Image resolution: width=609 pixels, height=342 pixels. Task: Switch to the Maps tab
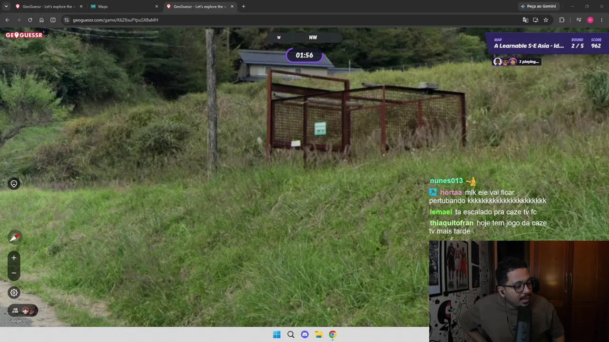coord(125,6)
